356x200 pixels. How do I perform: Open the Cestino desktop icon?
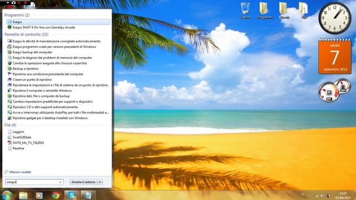(245, 10)
